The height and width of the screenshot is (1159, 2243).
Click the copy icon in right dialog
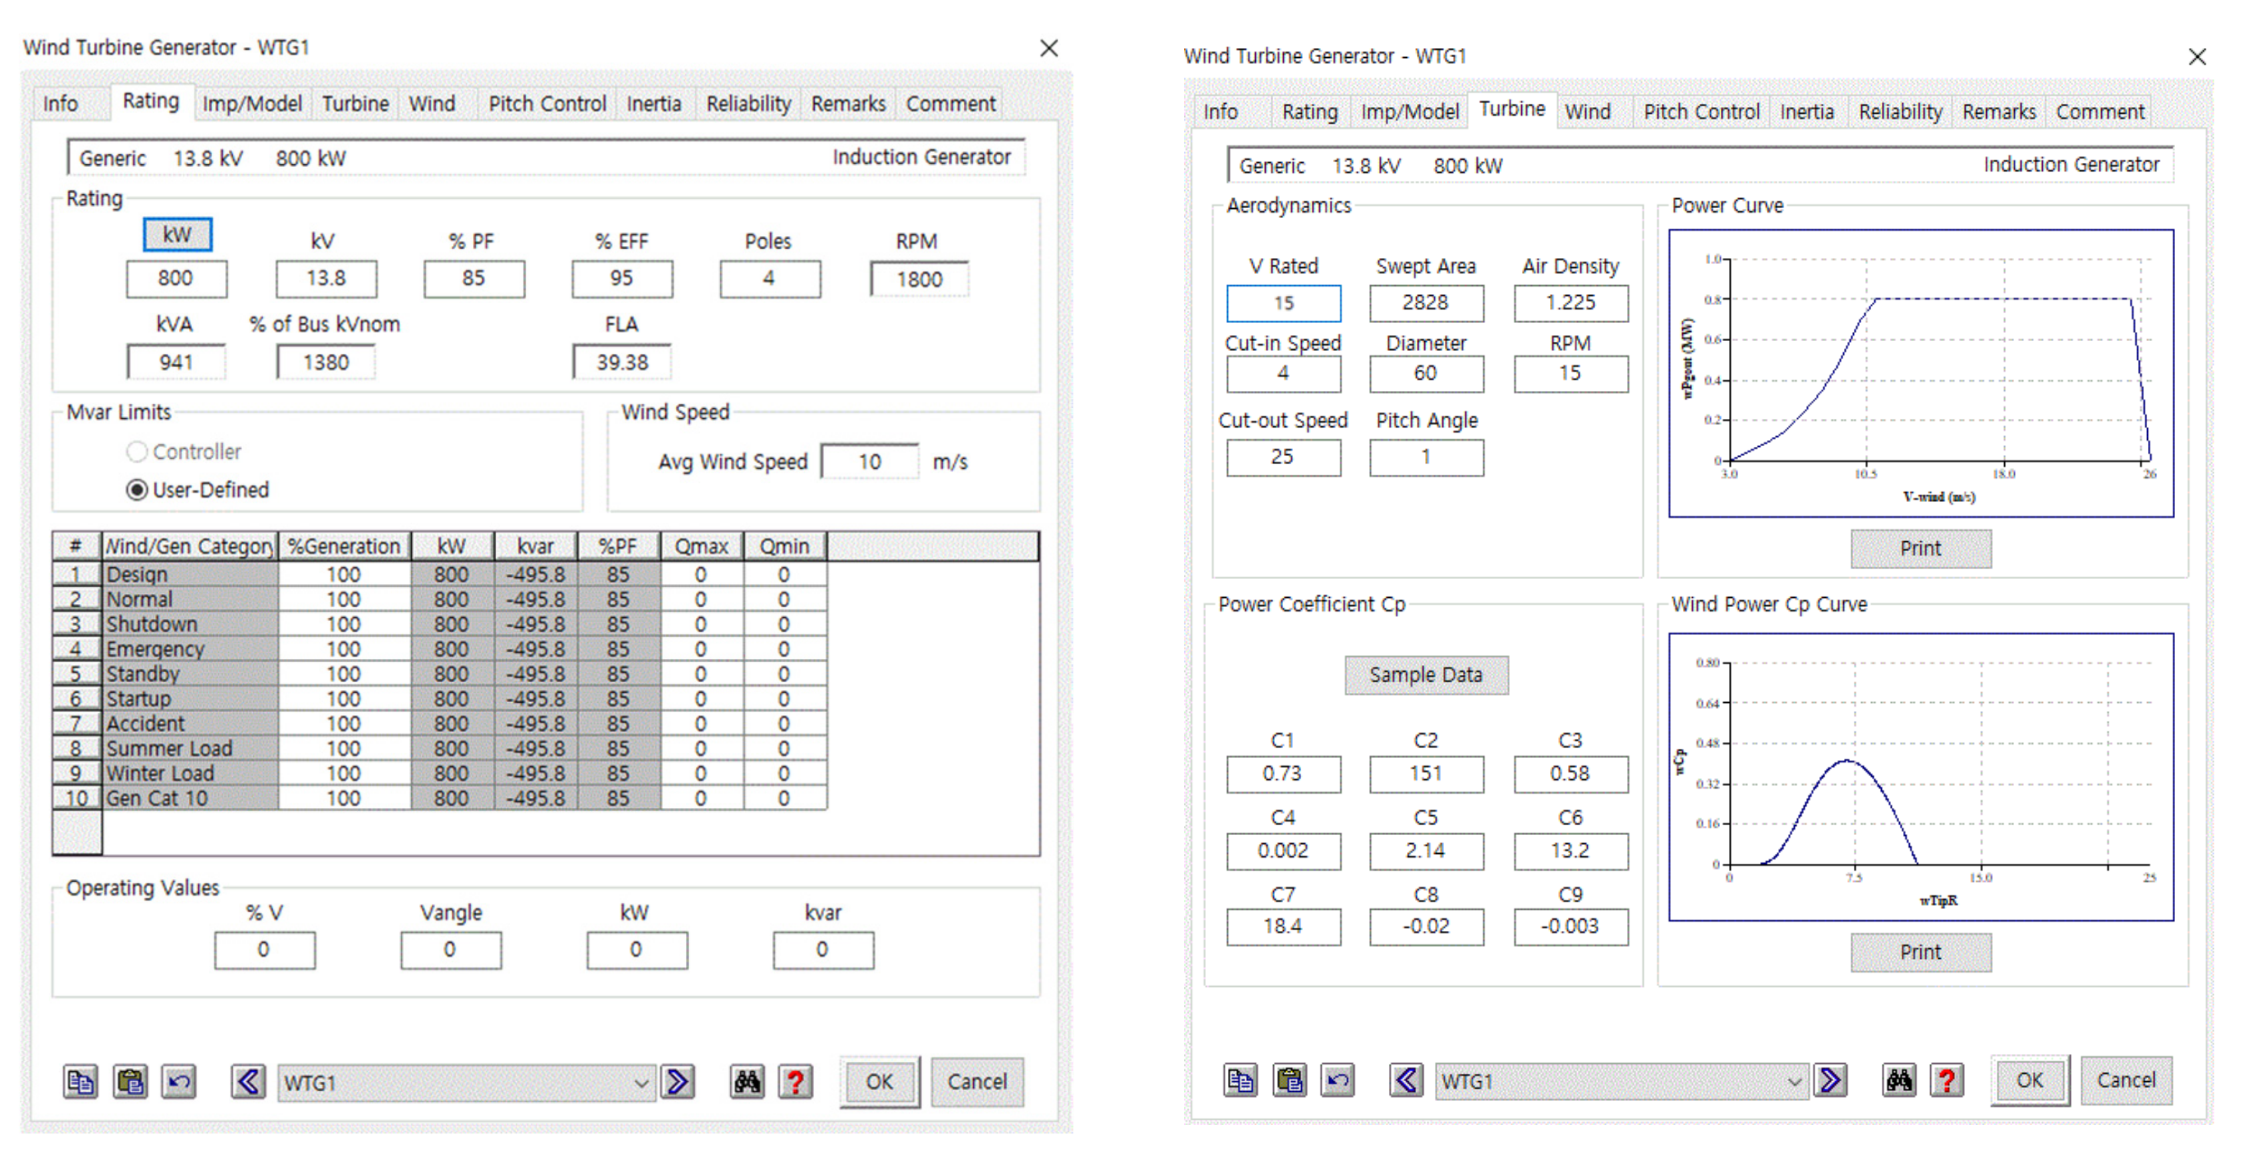[1240, 1080]
